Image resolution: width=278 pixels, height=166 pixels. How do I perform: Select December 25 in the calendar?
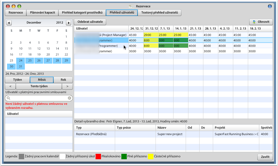coord(30,61)
